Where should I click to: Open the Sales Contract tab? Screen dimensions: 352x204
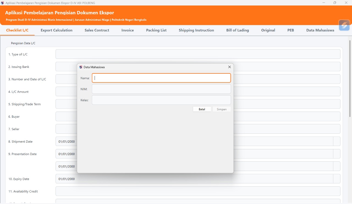(x=97, y=30)
